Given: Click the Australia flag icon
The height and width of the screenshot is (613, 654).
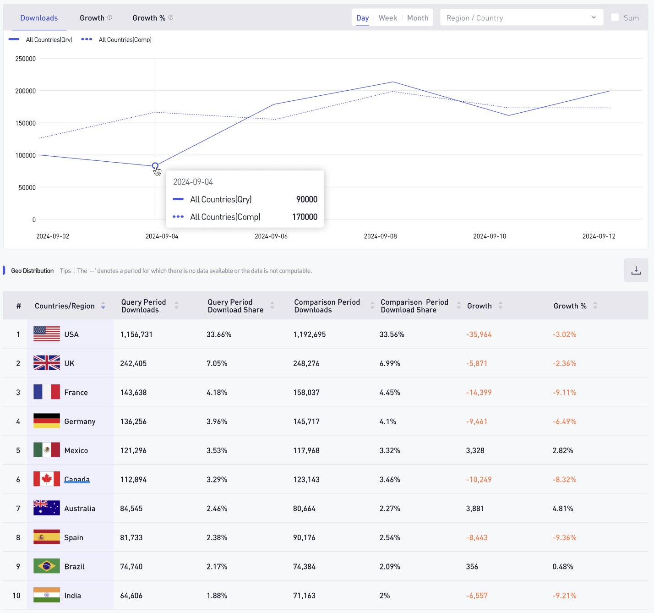Looking at the screenshot, I should click(47, 508).
